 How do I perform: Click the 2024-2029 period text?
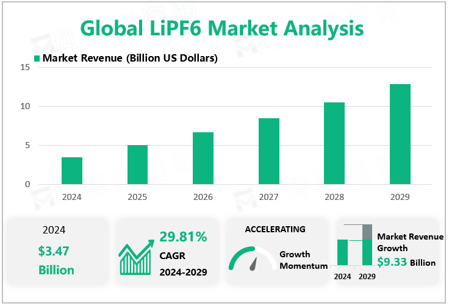click(183, 272)
